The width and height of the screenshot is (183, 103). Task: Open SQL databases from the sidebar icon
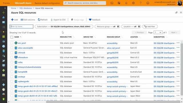4,51
